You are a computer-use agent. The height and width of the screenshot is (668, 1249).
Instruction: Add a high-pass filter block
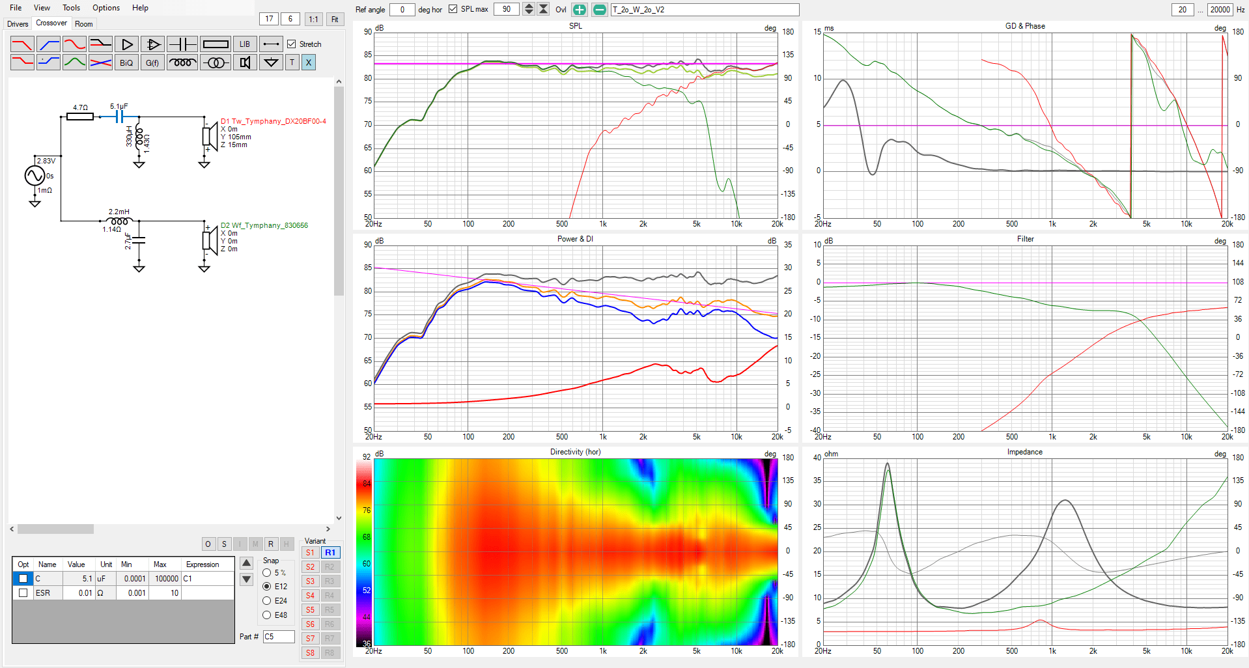pos(48,44)
